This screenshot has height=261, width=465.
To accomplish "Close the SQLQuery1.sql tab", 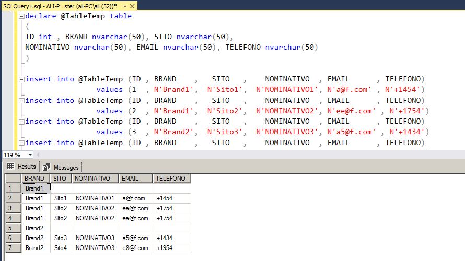I will coord(132,6).
